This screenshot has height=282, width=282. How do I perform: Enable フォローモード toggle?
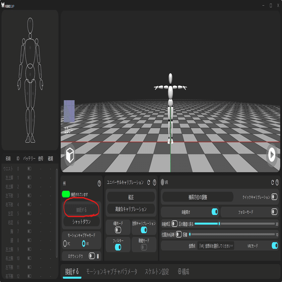pyautogui.click(x=274, y=212)
